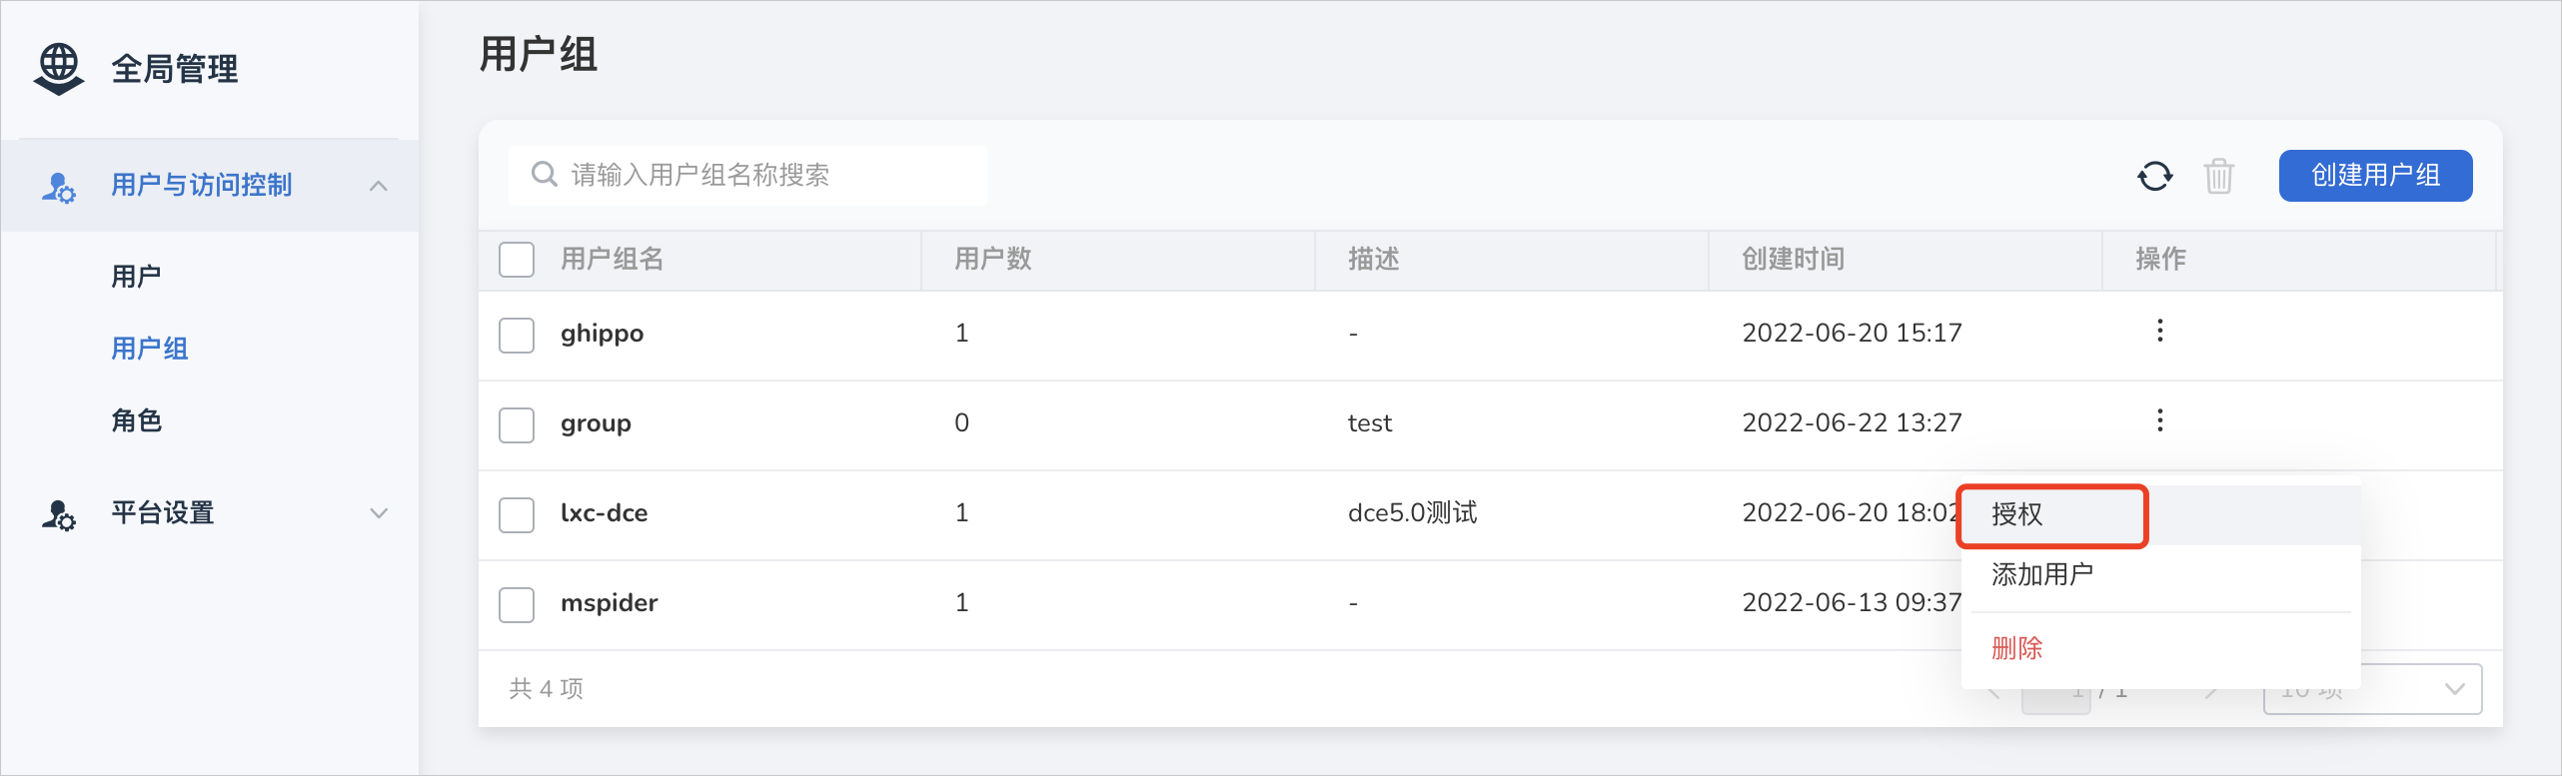Check the lxc-dce row checkbox
This screenshot has height=776, width=2562.
pyautogui.click(x=517, y=514)
